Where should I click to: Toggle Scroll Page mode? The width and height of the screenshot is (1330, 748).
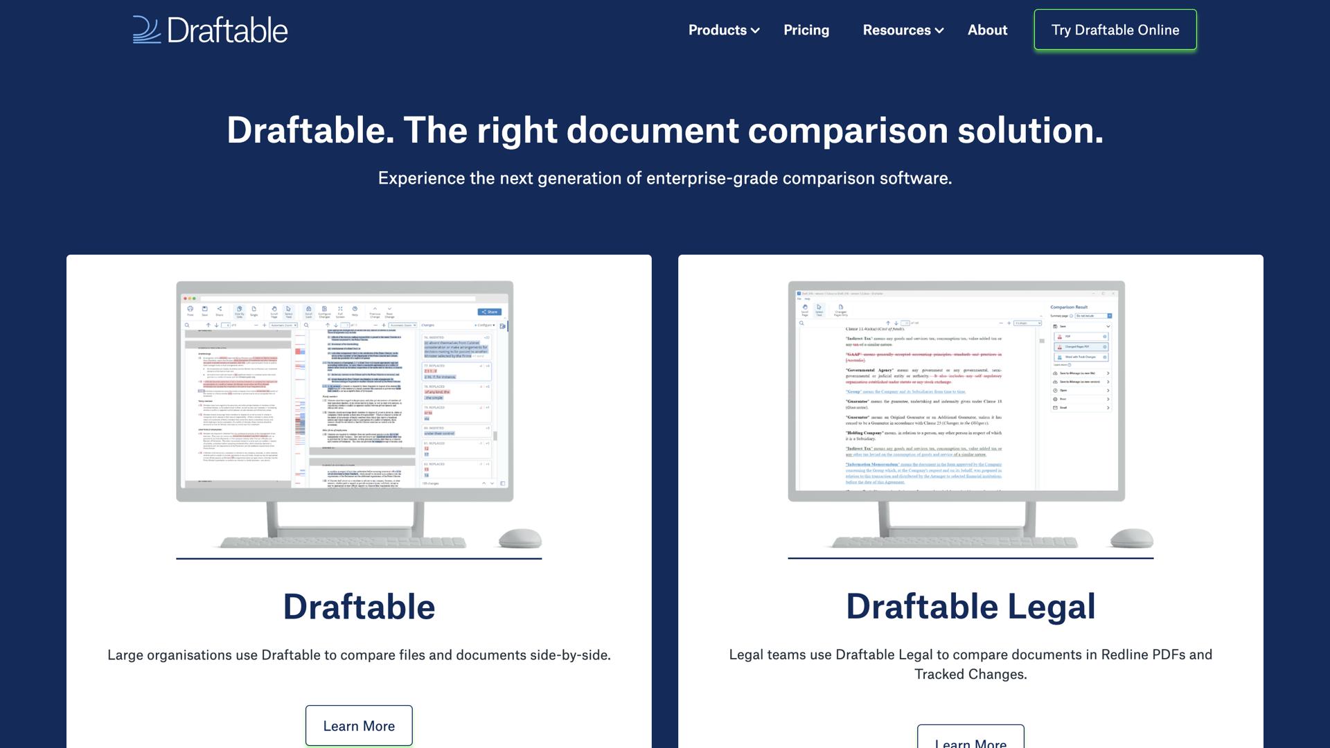tap(274, 310)
